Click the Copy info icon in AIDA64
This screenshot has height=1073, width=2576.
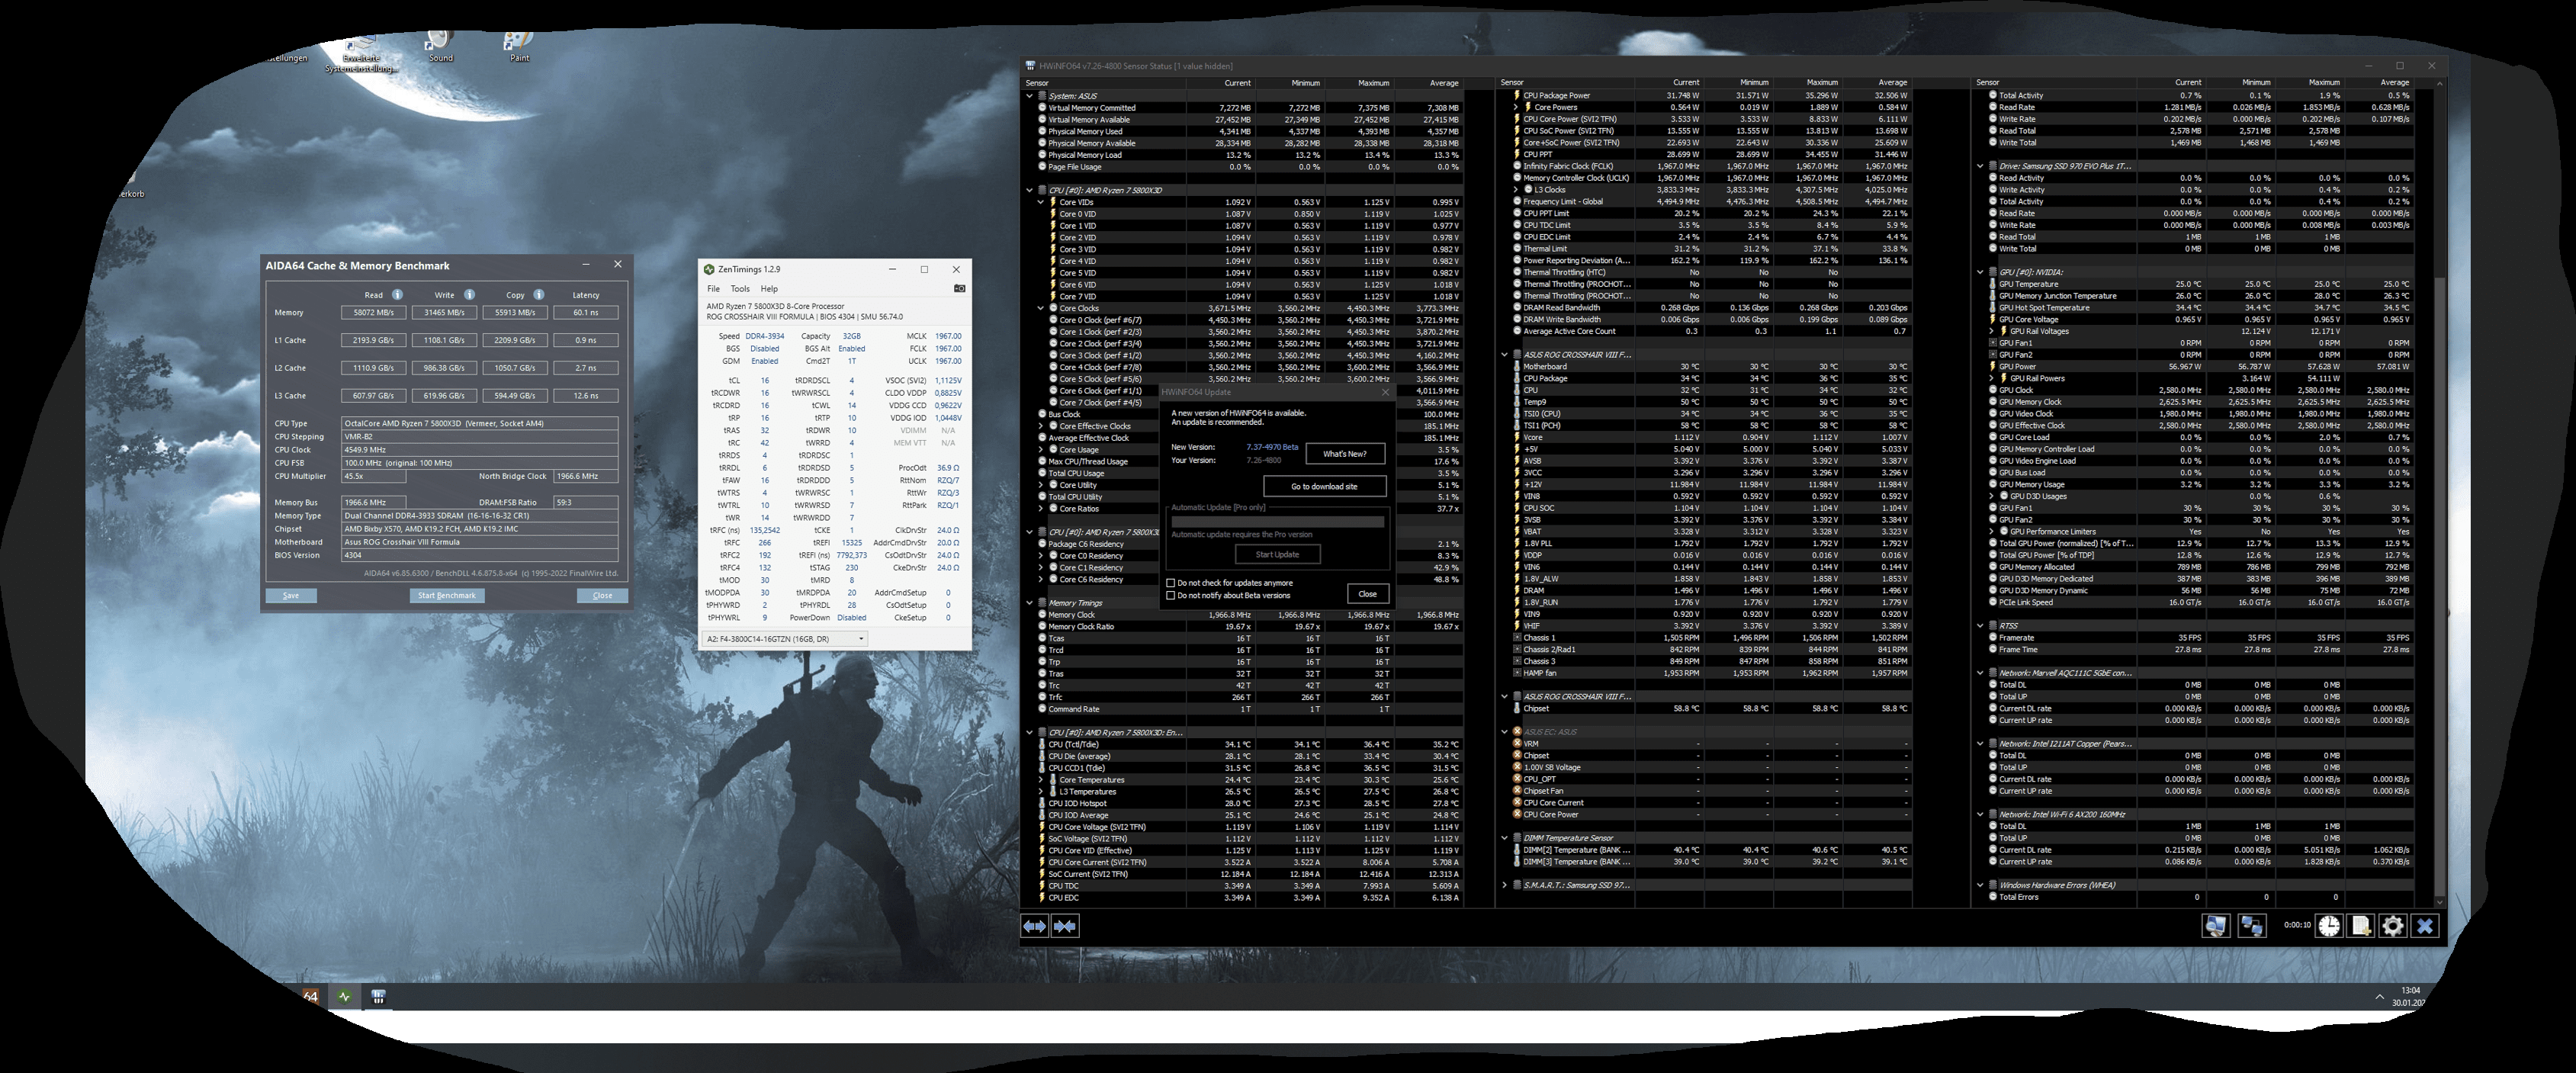539,295
